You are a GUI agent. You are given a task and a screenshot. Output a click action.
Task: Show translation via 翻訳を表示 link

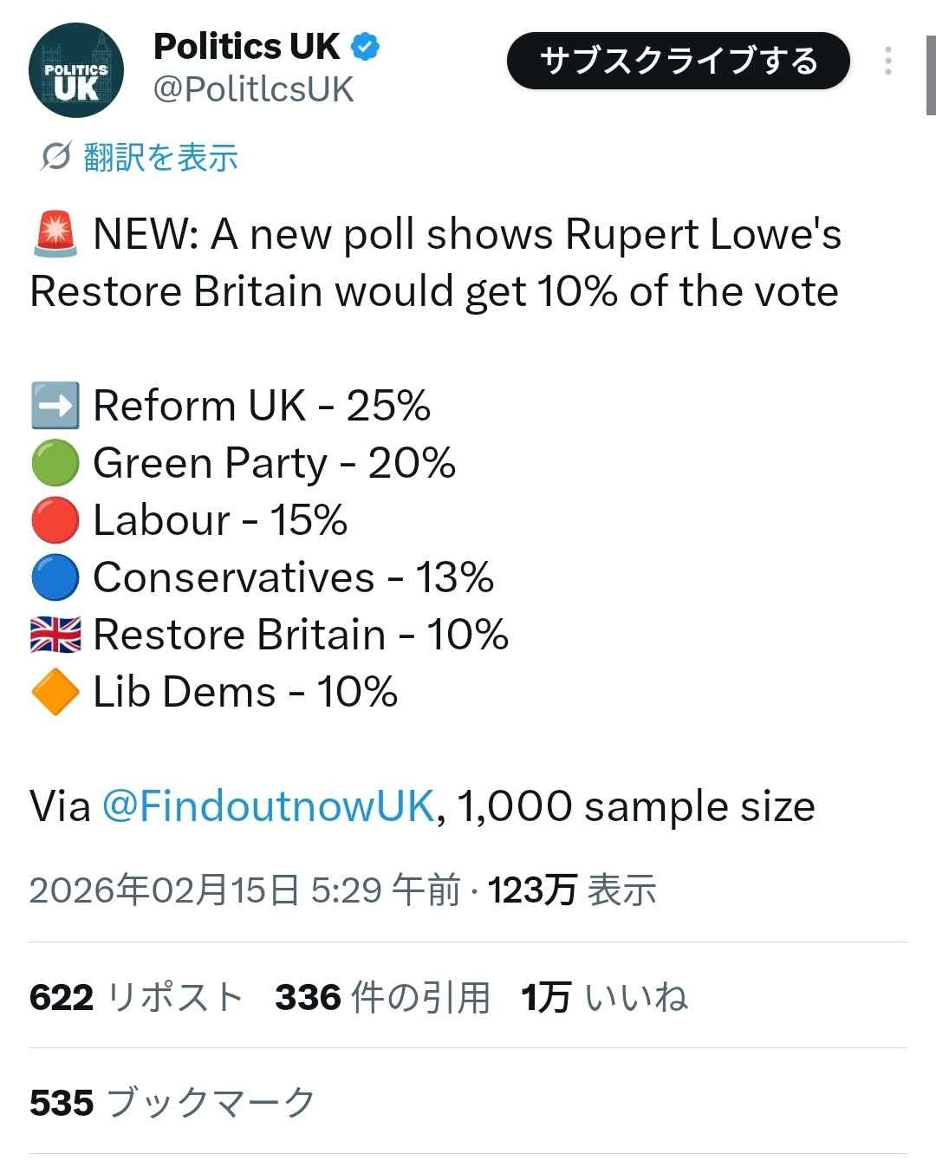(160, 157)
